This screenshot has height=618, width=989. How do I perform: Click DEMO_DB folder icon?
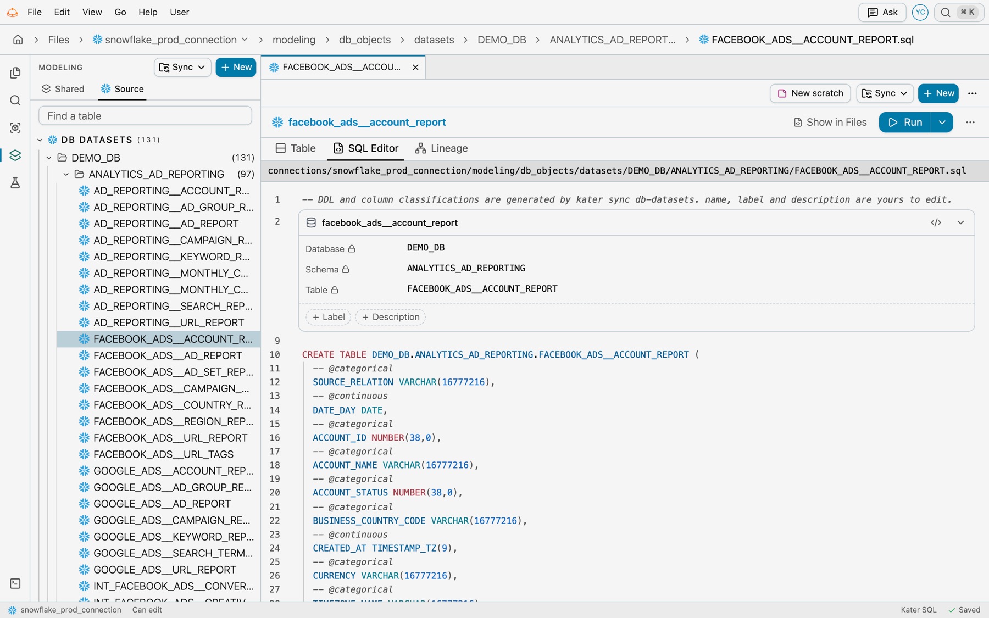point(62,158)
